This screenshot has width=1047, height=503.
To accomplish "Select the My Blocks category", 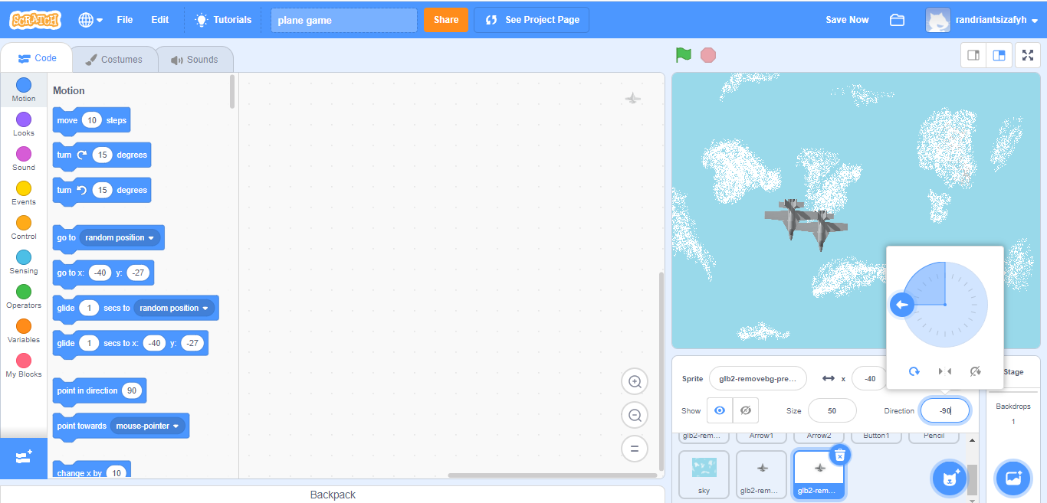I will [x=24, y=365].
